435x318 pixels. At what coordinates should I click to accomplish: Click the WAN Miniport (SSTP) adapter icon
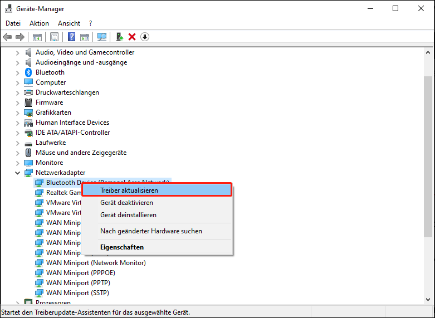click(39, 293)
